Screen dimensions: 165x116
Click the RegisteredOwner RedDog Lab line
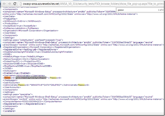tap(30, 49)
